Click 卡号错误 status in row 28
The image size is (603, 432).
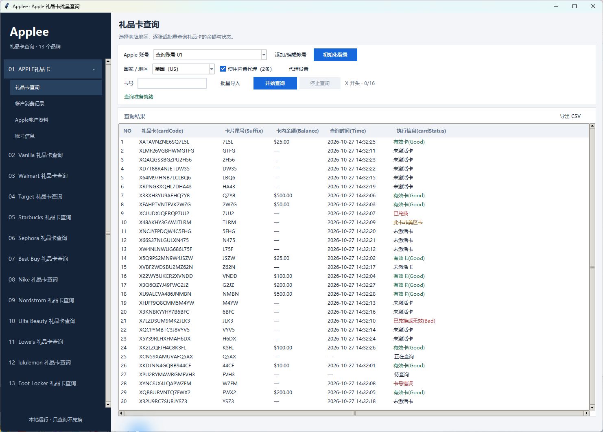pyautogui.click(x=403, y=384)
